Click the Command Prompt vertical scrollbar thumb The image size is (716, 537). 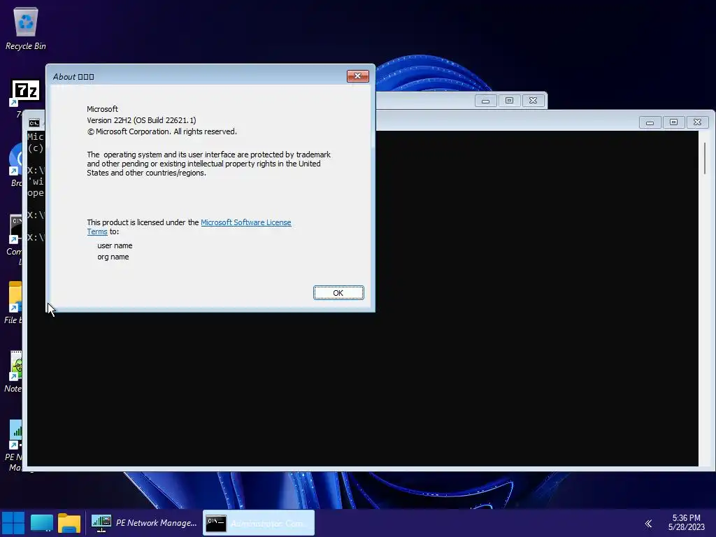(x=705, y=158)
